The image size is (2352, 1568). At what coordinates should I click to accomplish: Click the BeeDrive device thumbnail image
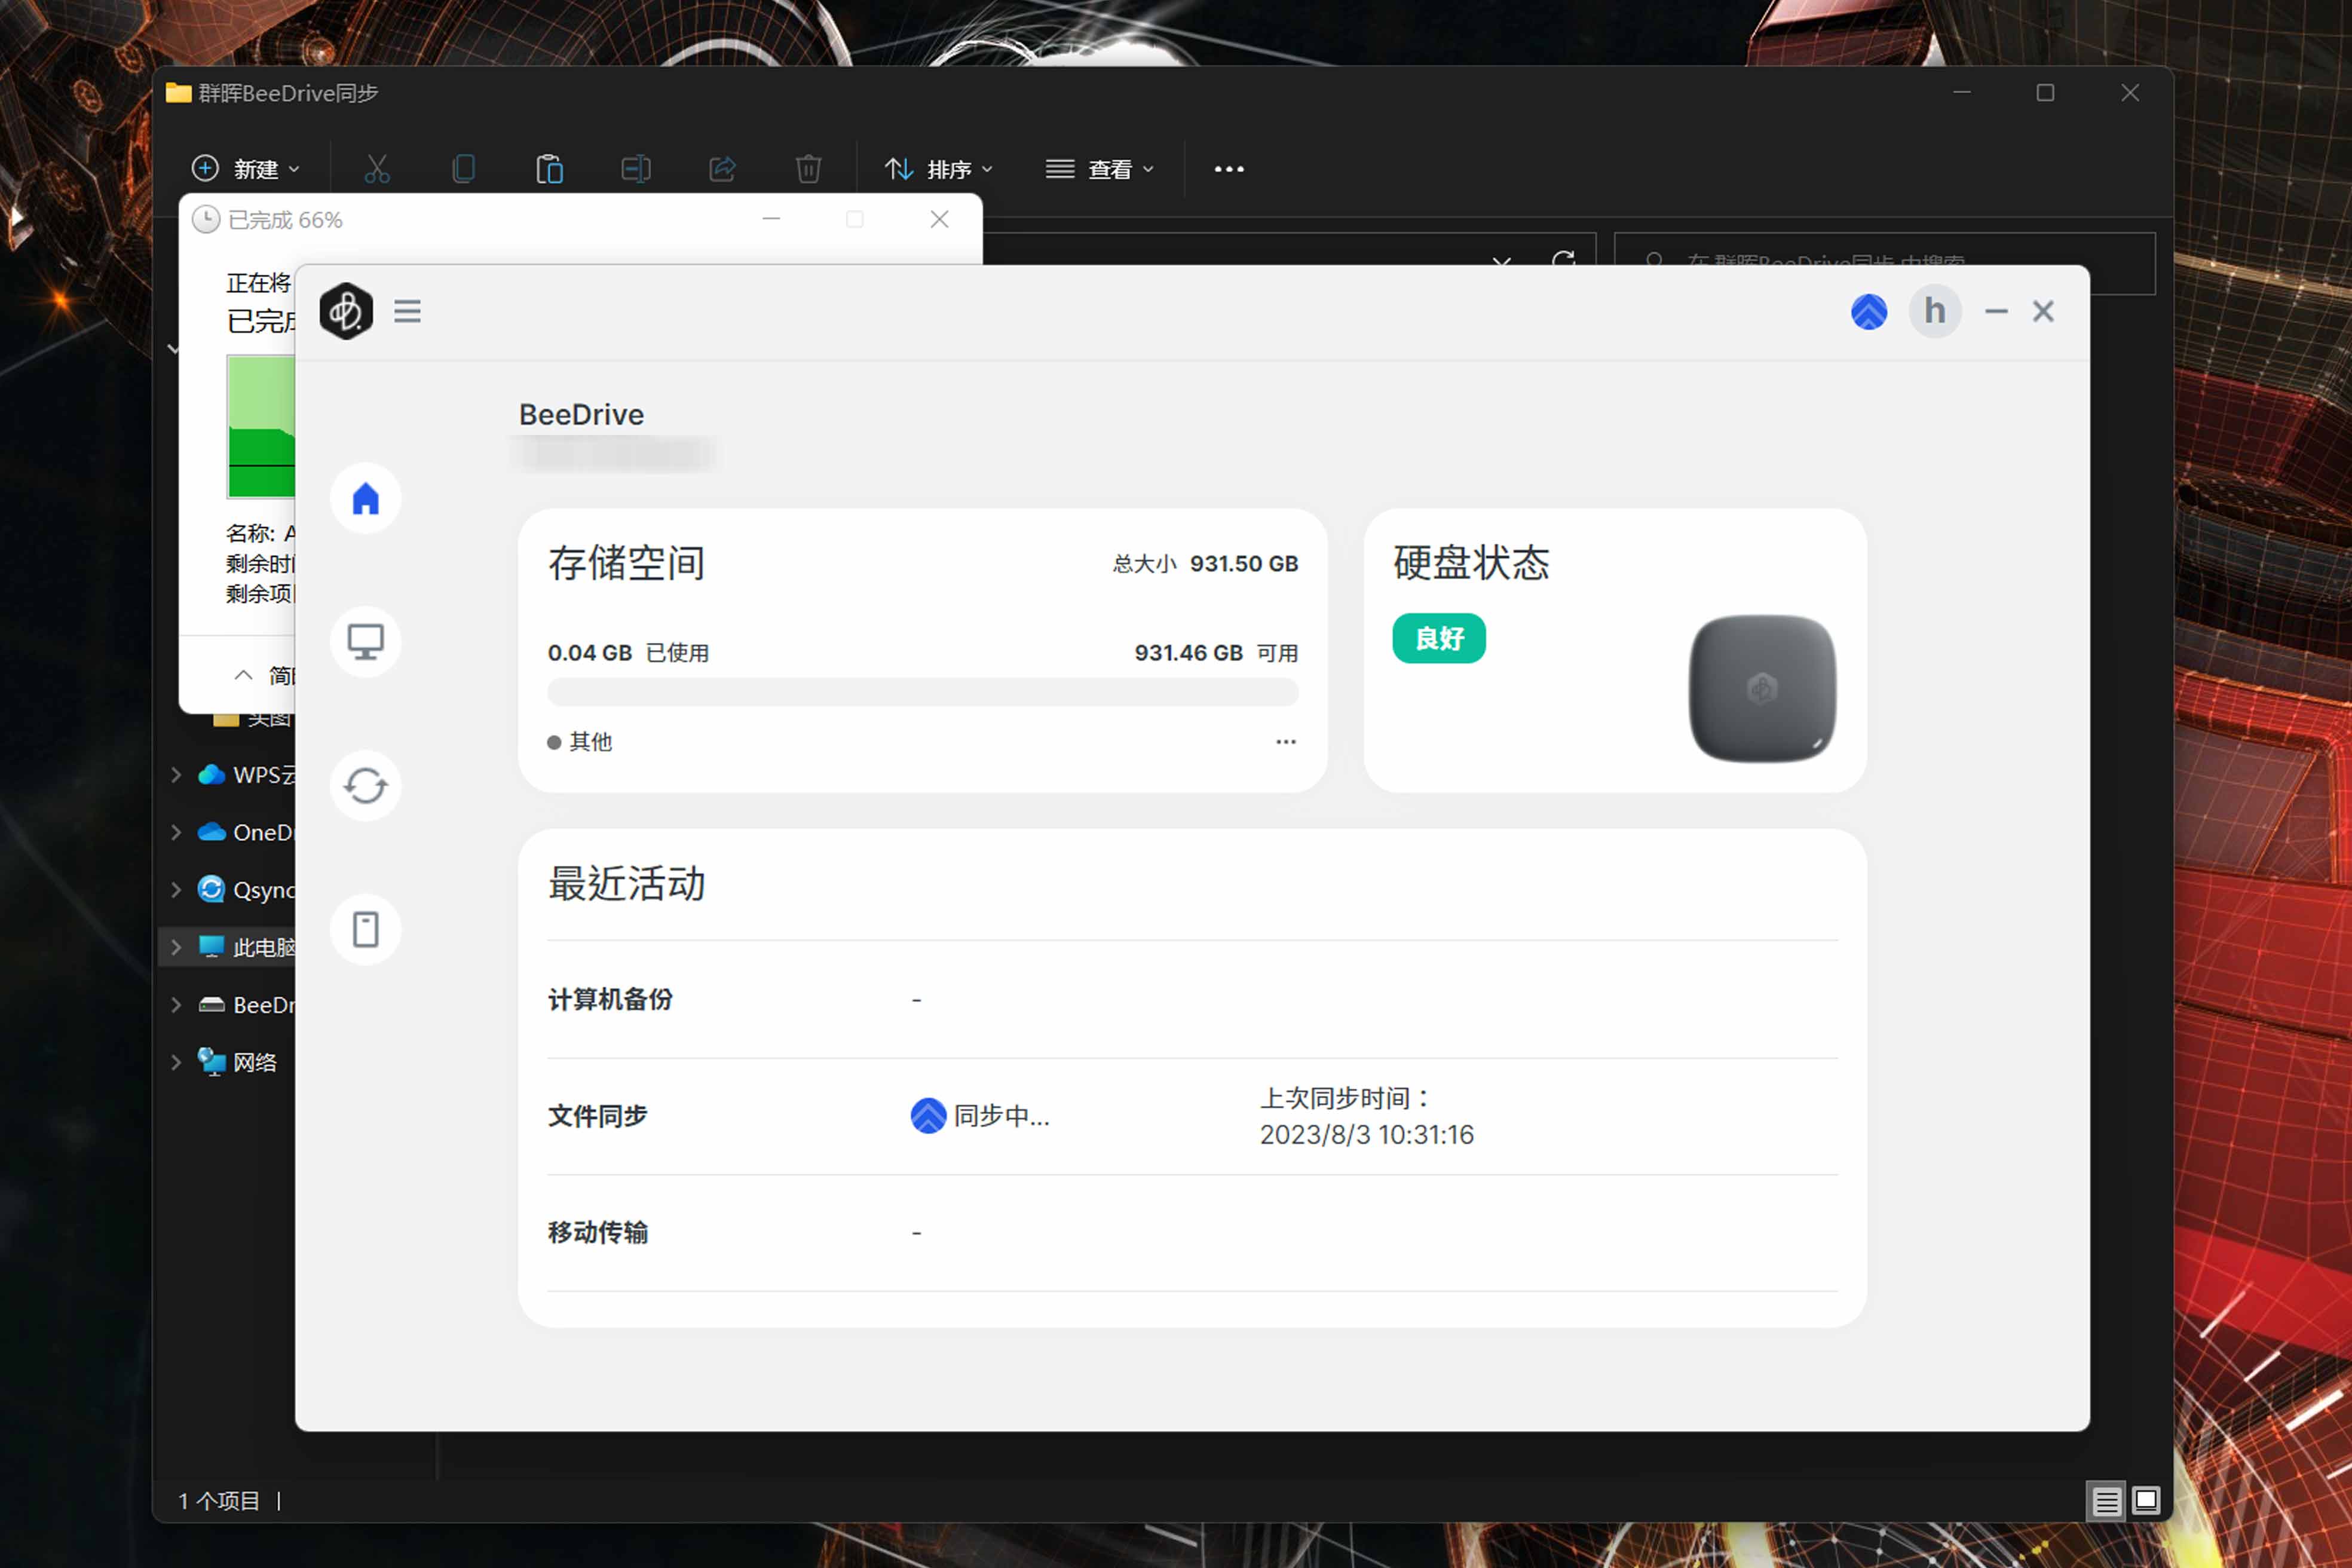coord(1762,688)
